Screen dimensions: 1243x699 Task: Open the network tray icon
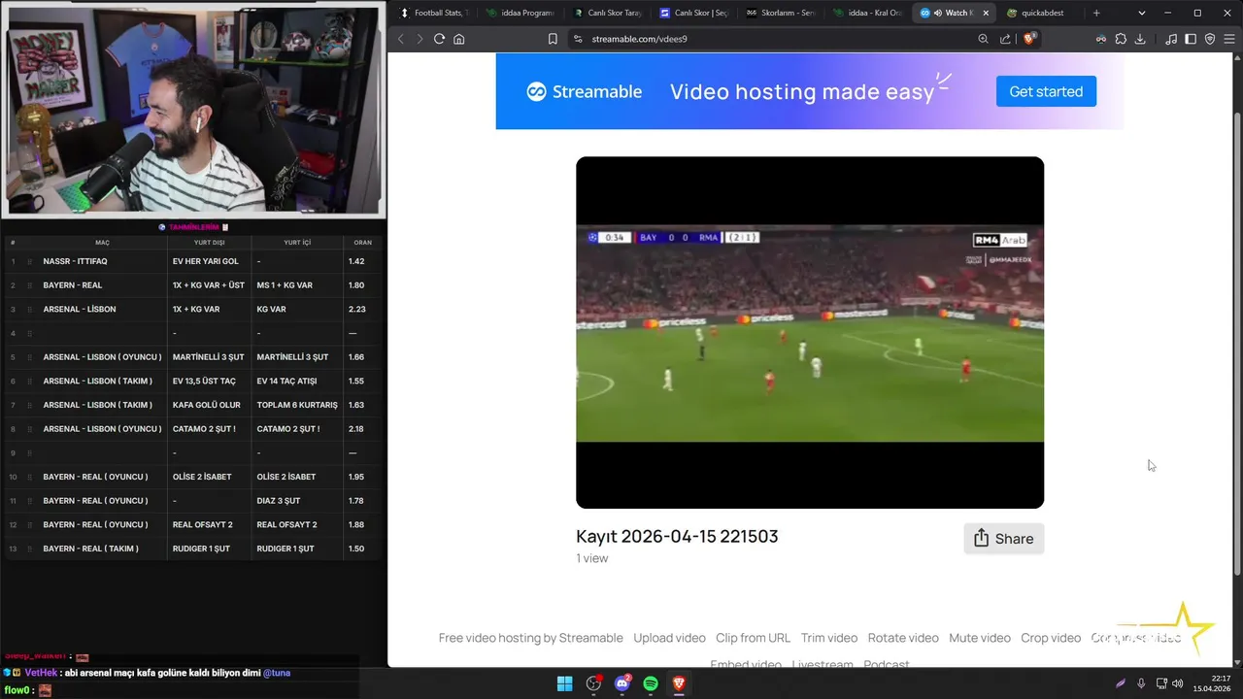pos(1161,683)
